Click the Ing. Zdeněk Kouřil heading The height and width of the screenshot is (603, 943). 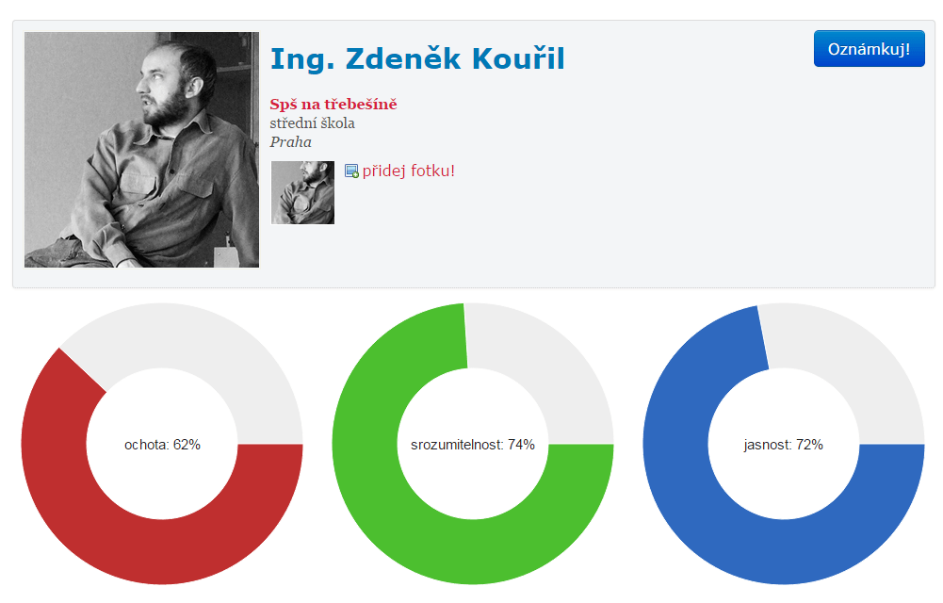[x=417, y=59]
